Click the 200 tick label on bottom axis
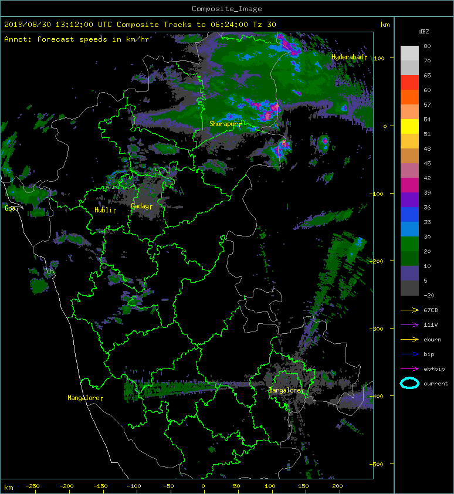Screen dimensions: 454x494 click(x=337, y=486)
